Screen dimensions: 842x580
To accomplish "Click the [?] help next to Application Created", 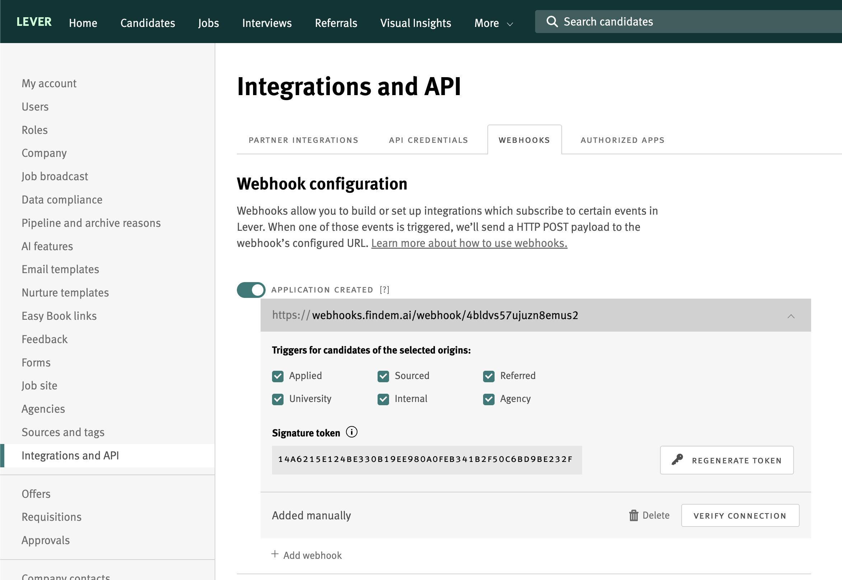I will point(384,290).
